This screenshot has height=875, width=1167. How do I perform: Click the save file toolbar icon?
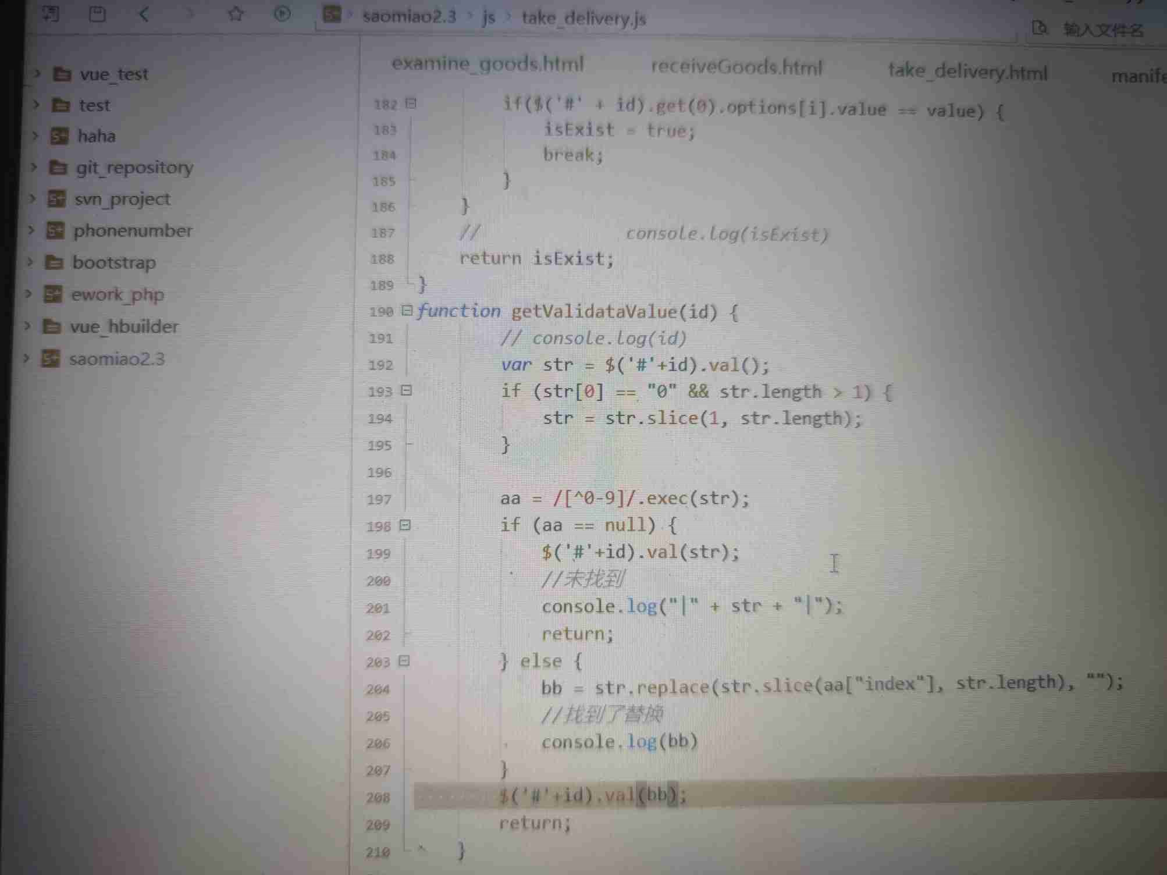(97, 13)
